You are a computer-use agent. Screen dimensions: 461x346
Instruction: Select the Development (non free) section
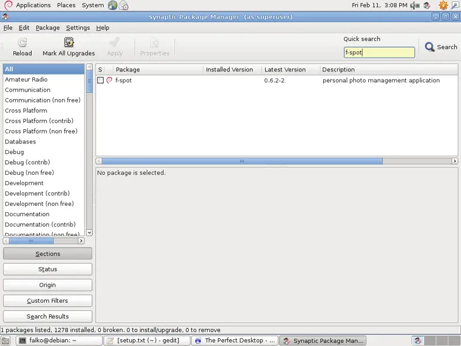[44, 204]
